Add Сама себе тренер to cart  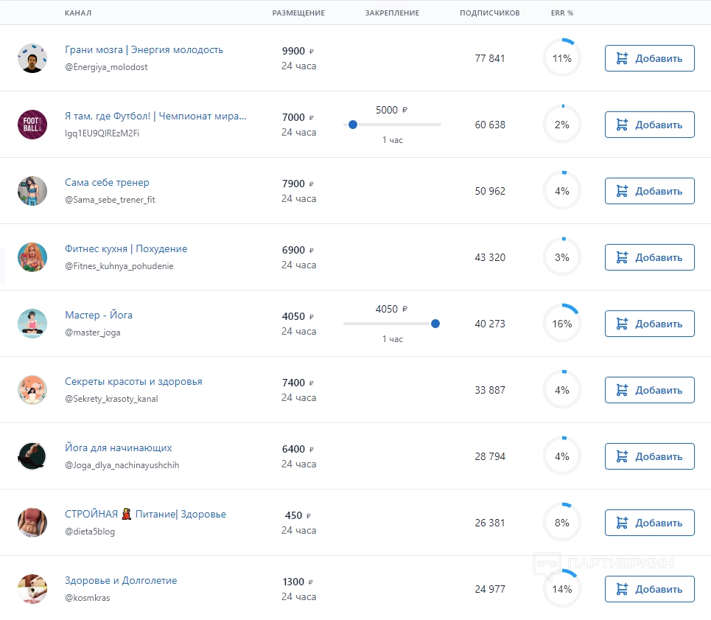(649, 191)
